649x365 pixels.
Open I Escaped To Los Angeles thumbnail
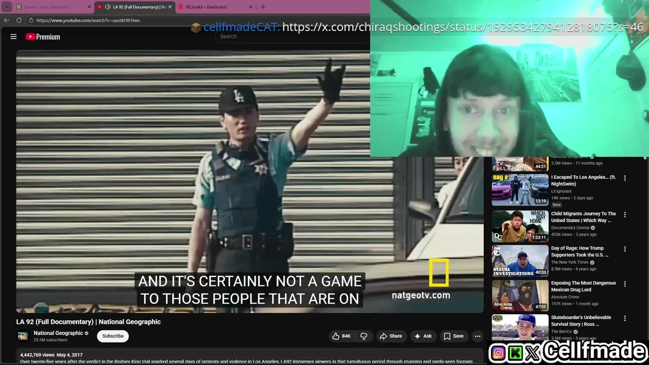click(x=520, y=190)
